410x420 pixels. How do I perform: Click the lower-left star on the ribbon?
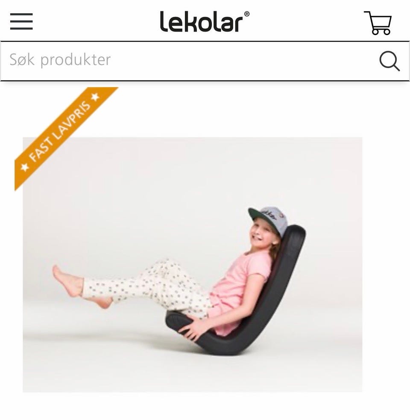[25, 167]
